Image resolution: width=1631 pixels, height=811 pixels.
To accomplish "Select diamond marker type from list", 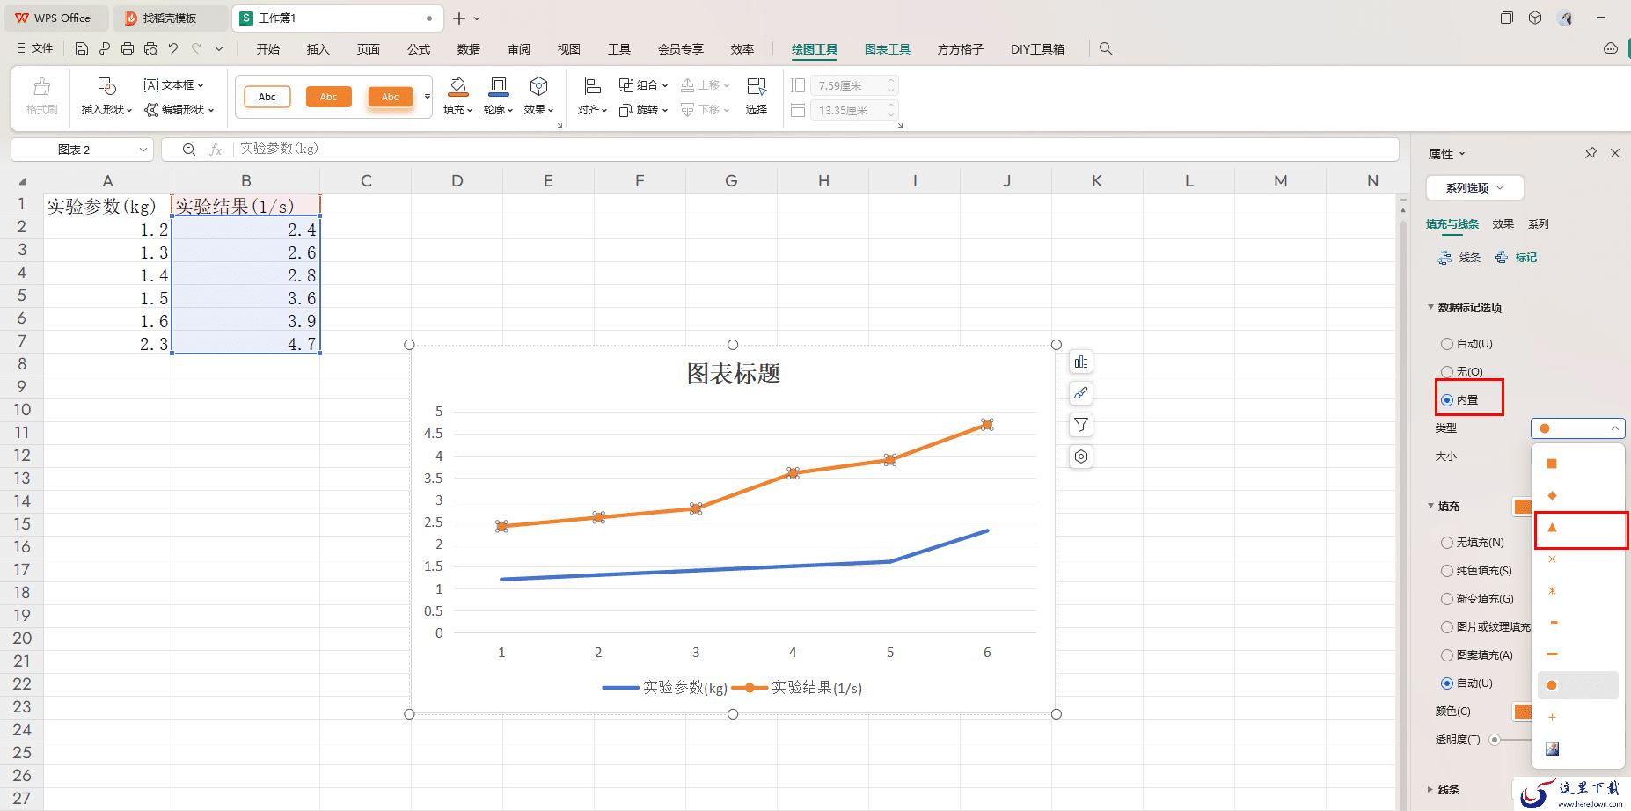I will [x=1552, y=495].
